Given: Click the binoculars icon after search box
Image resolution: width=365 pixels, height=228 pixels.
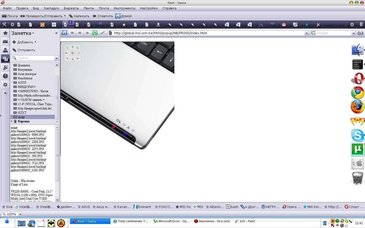Looking at the screenshot, I should coord(360,33).
